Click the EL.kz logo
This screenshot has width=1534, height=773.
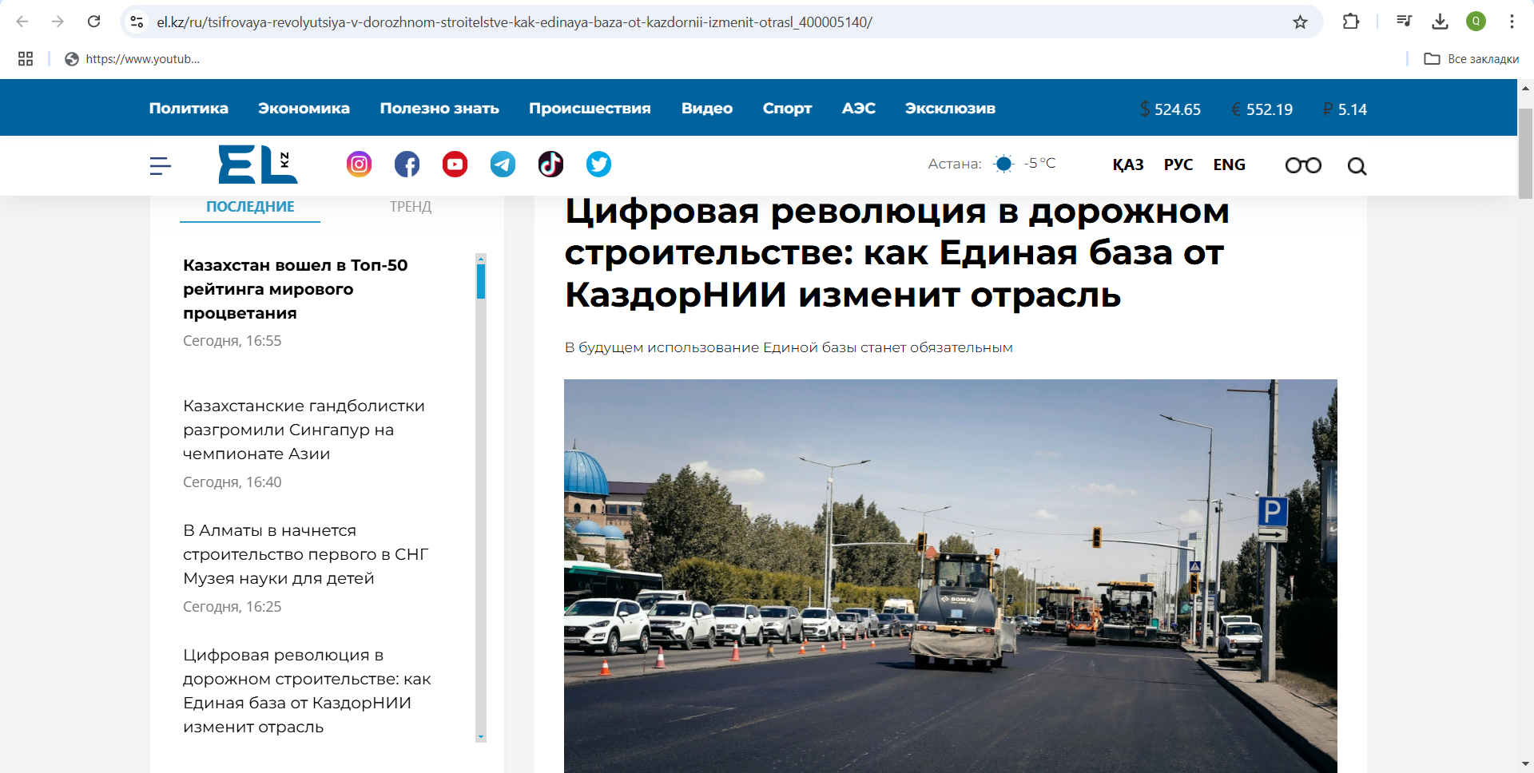tap(258, 165)
